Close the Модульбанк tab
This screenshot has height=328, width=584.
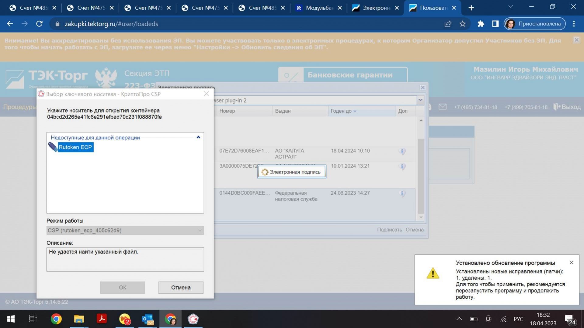(x=340, y=8)
